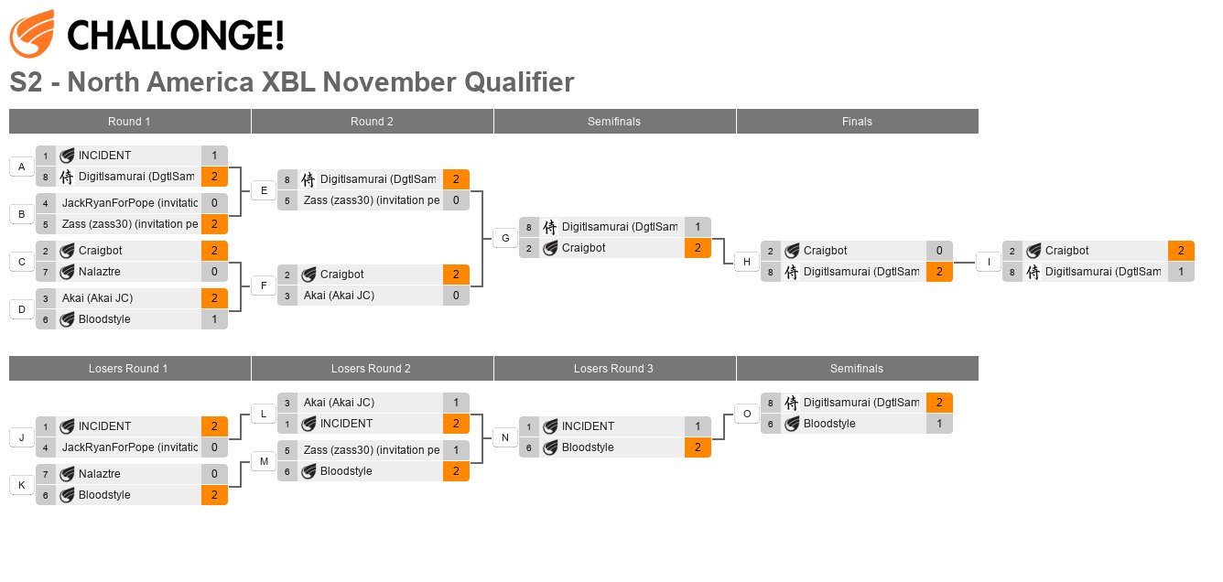Viewport: 1223px width, 582px height.
Task: Open match G identifier label
Action: point(504,238)
